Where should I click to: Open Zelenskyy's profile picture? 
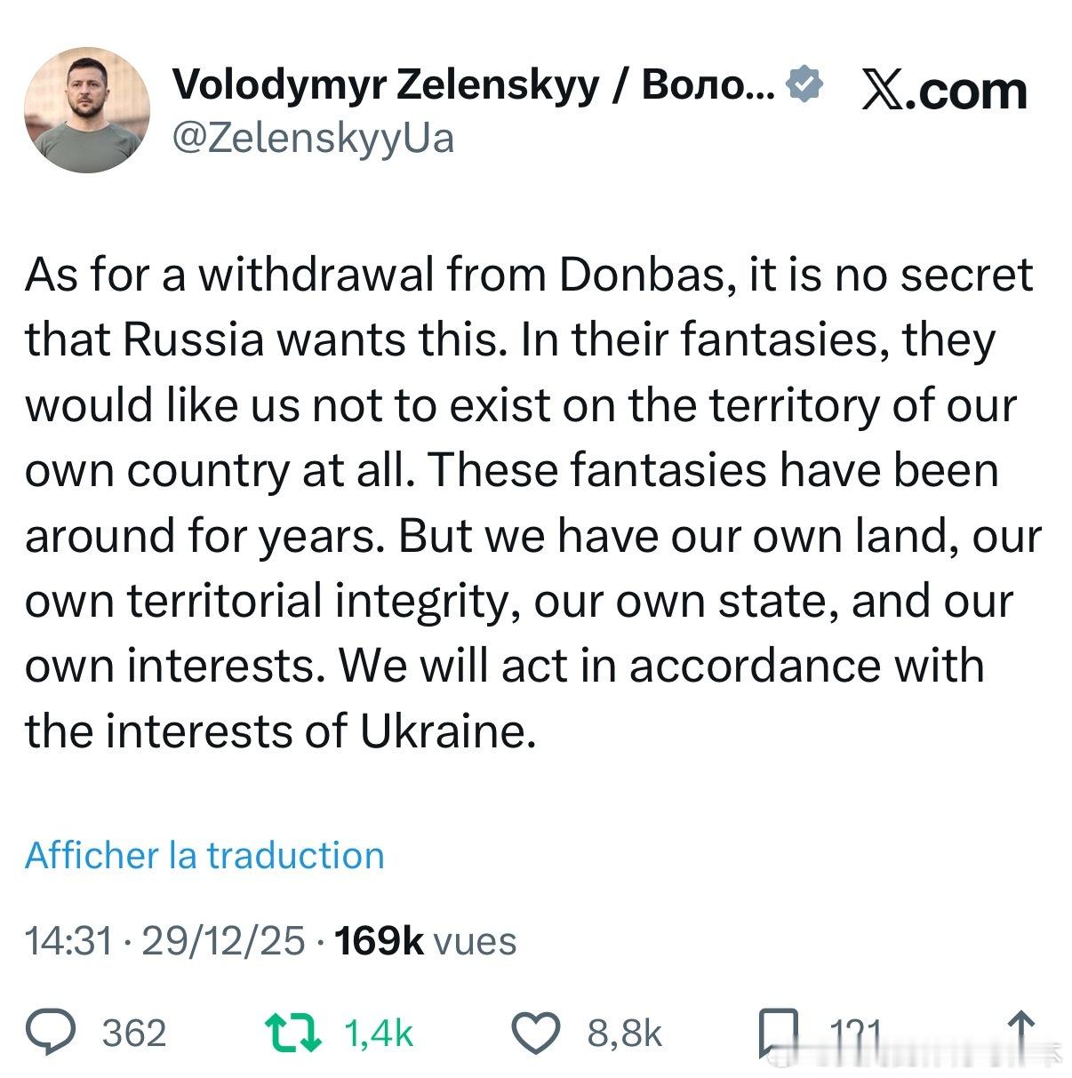coord(86,110)
